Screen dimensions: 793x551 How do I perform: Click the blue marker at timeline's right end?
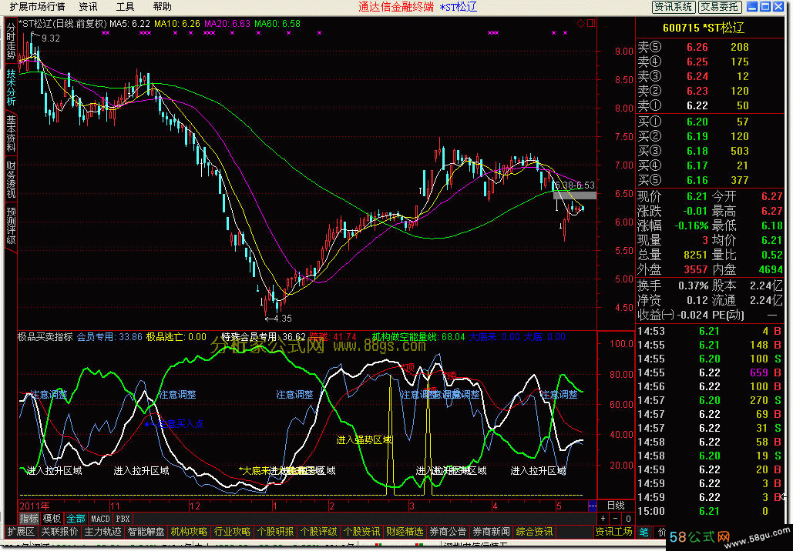(591, 506)
